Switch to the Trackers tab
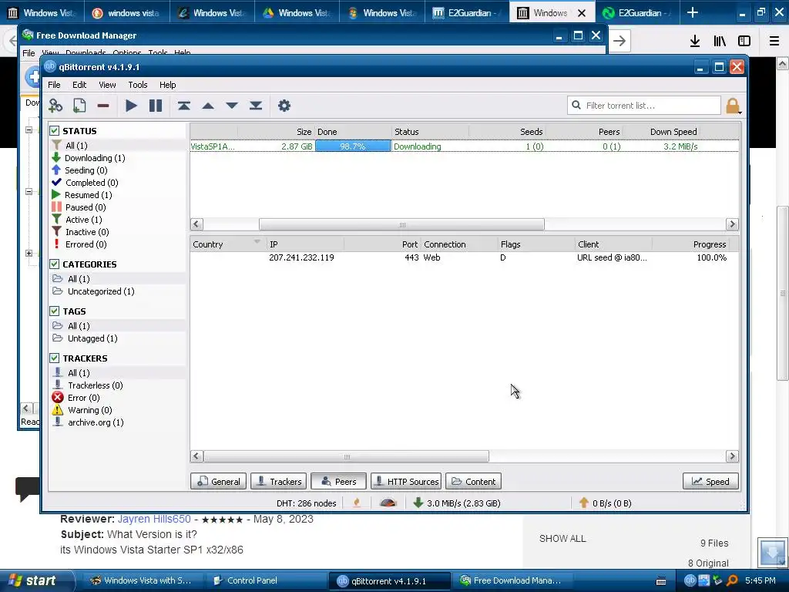The image size is (789, 592). (279, 481)
